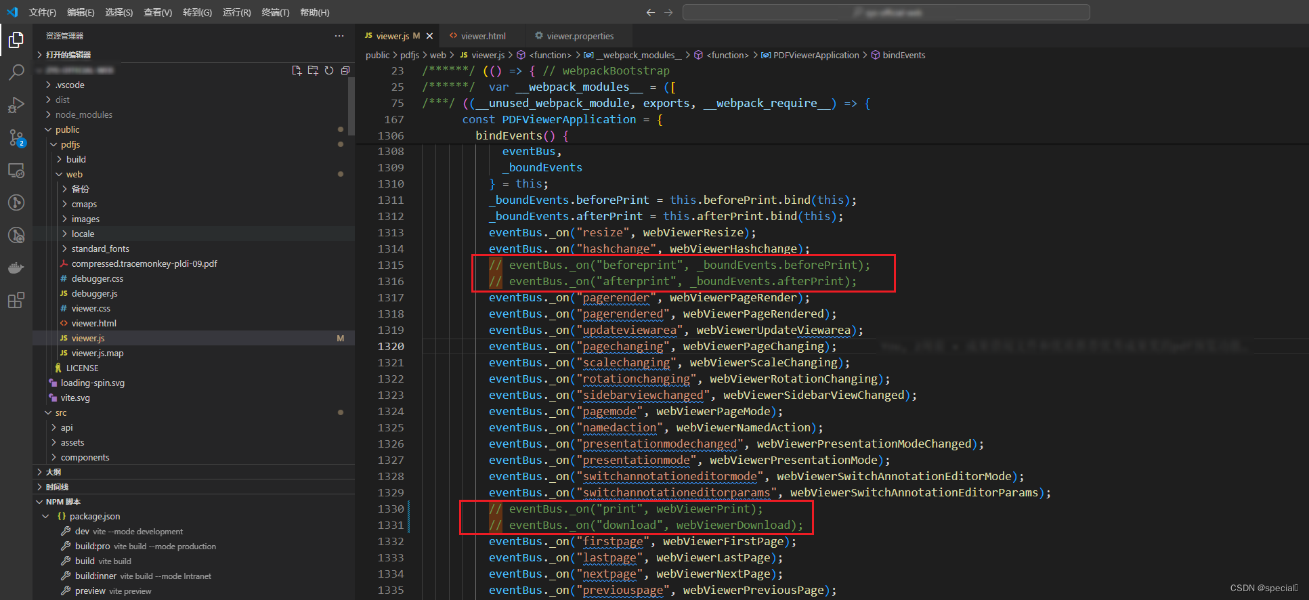This screenshot has width=1309, height=600.
Task: Open explorer more actions ellipsis
Action: click(339, 36)
